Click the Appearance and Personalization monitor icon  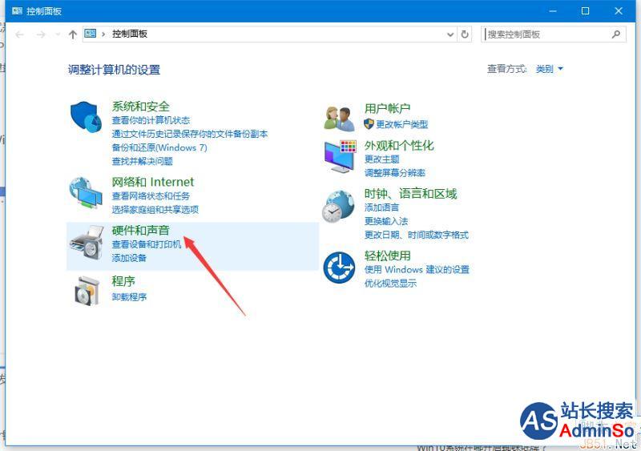340,156
